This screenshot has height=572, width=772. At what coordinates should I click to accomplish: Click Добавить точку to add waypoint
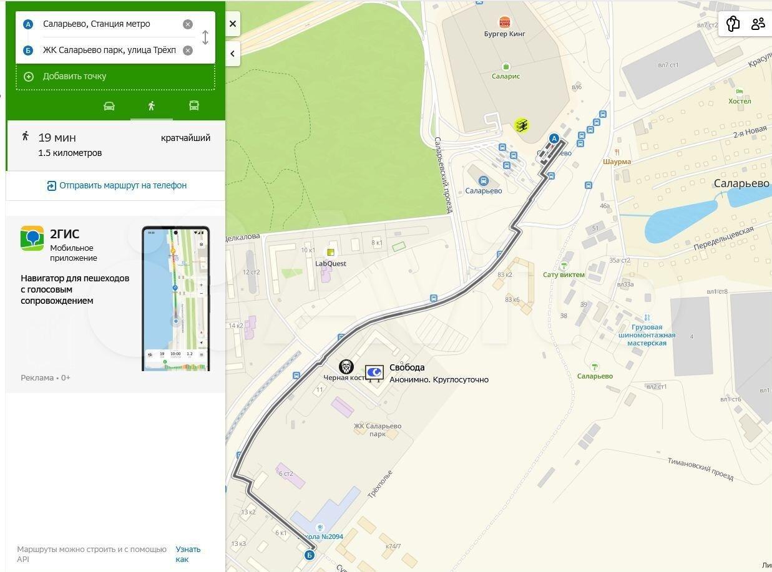point(74,77)
